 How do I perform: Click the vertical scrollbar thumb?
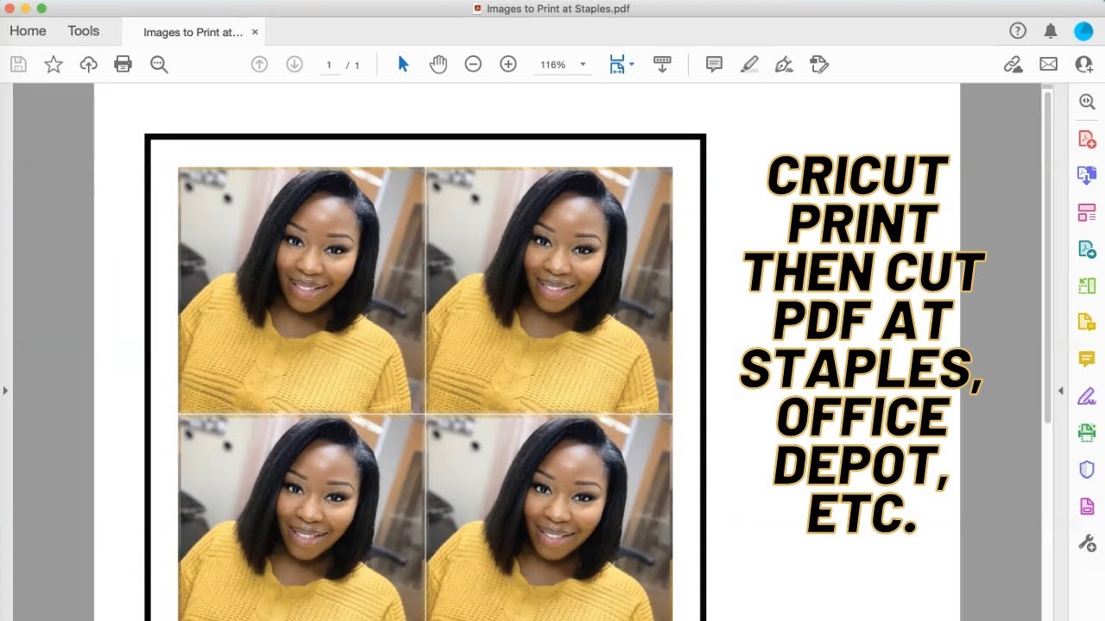pyautogui.click(x=1048, y=256)
